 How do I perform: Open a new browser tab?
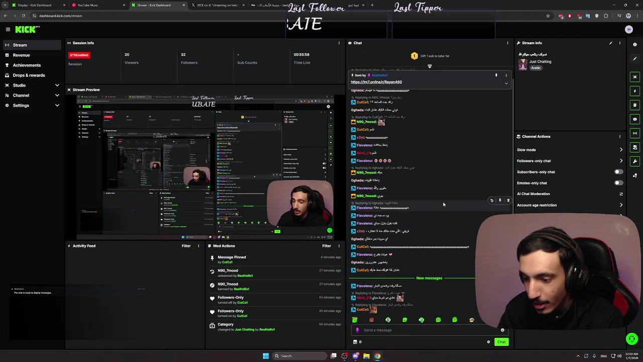372,5
